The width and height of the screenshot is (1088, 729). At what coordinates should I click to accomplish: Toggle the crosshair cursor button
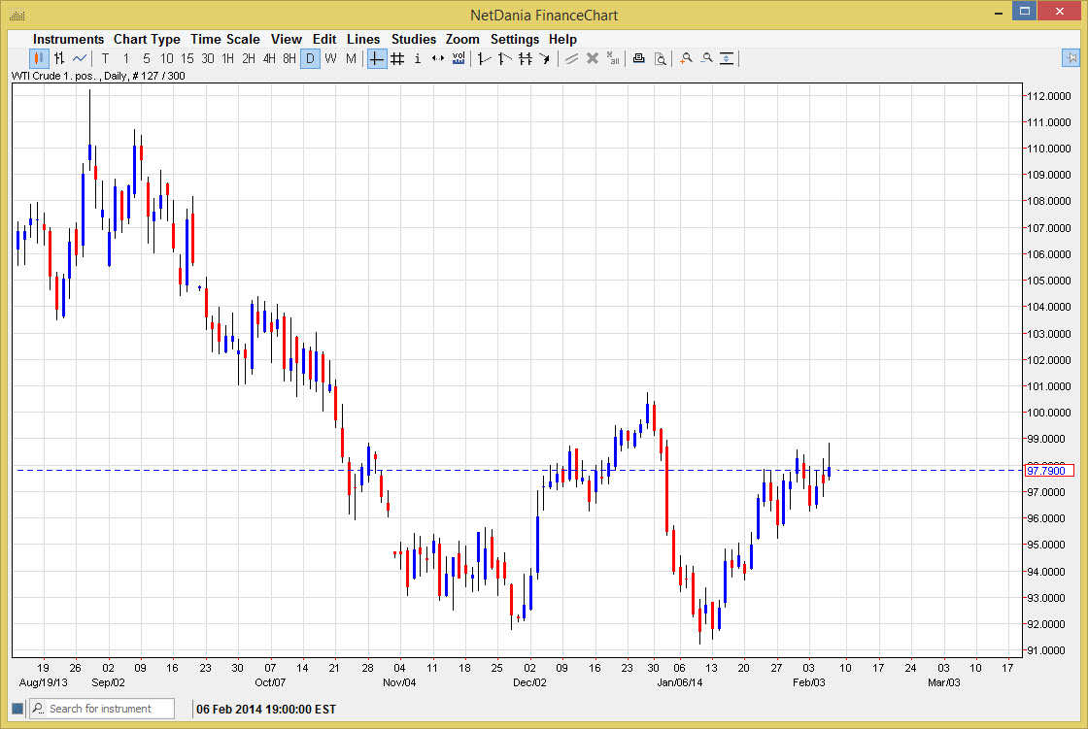pyautogui.click(x=377, y=58)
